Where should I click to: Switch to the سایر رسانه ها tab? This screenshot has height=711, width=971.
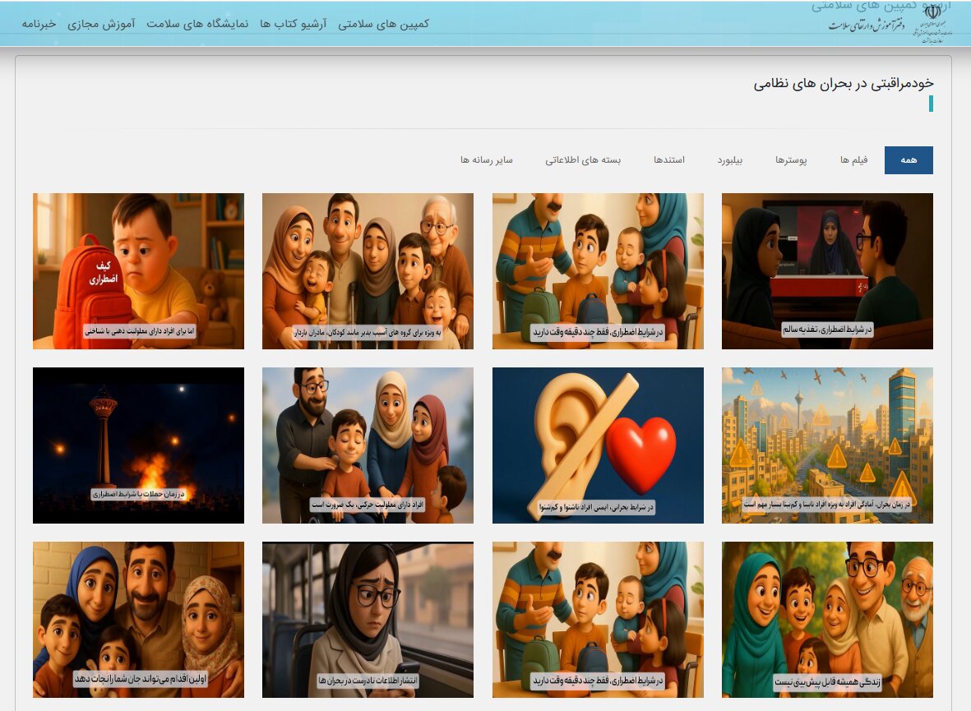486,159
